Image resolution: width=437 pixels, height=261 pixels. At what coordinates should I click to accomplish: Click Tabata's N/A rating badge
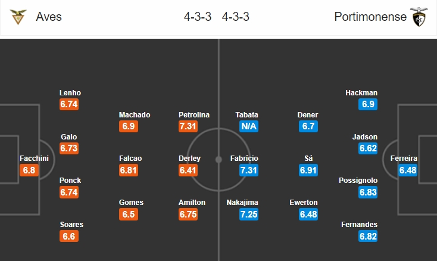point(248,126)
